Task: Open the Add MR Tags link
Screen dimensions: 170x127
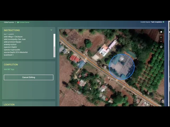Action: pyautogui.click(x=9, y=69)
